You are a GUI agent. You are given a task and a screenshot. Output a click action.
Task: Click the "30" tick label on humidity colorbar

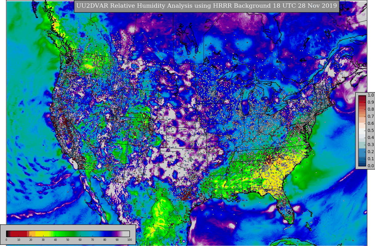pos(43,240)
